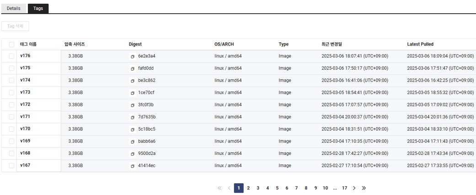The width and height of the screenshot is (476, 195).
Task: Go to previous page arrow
Action: tap(229, 188)
